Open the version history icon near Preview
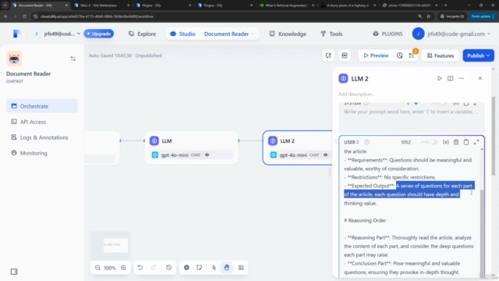The width and height of the screenshot is (499, 281). 400,55
